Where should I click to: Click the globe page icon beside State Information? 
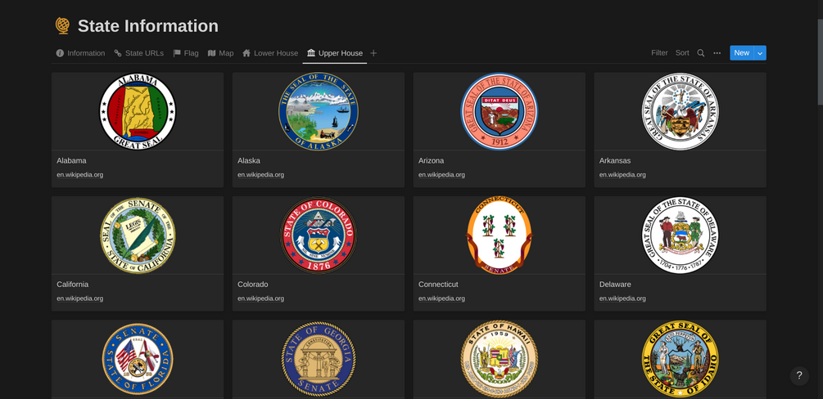click(62, 25)
